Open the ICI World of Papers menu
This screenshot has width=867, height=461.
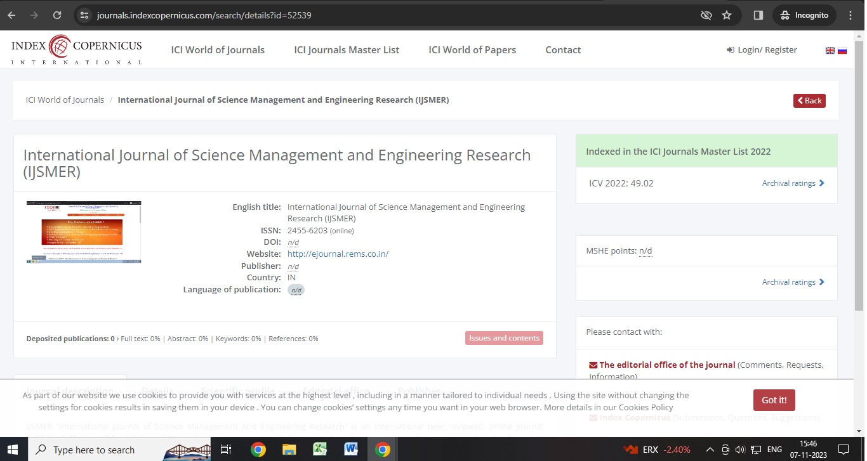pyautogui.click(x=472, y=50)
